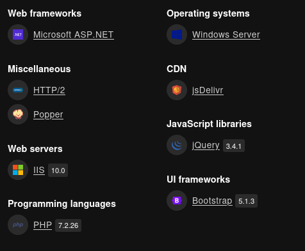Image resolution: width=305 pixels, height=251 pixels.
Task: Select the Operating systems heading
Action: pos(208,13)
